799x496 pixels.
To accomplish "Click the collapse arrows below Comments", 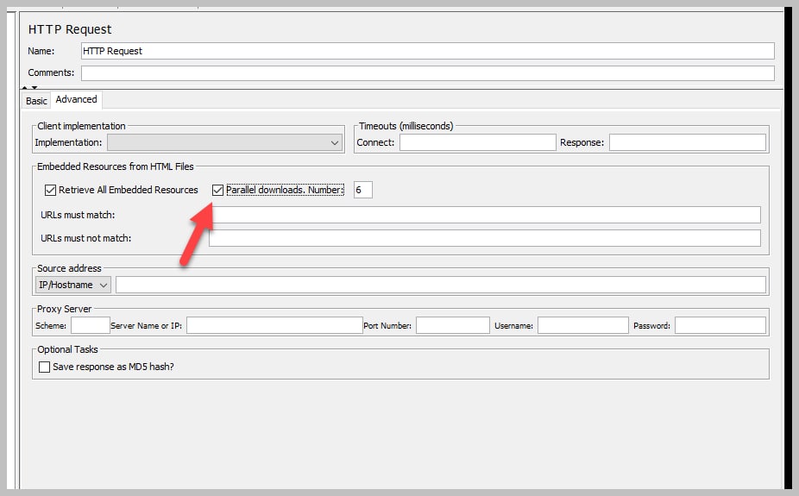I will point(29,88).
